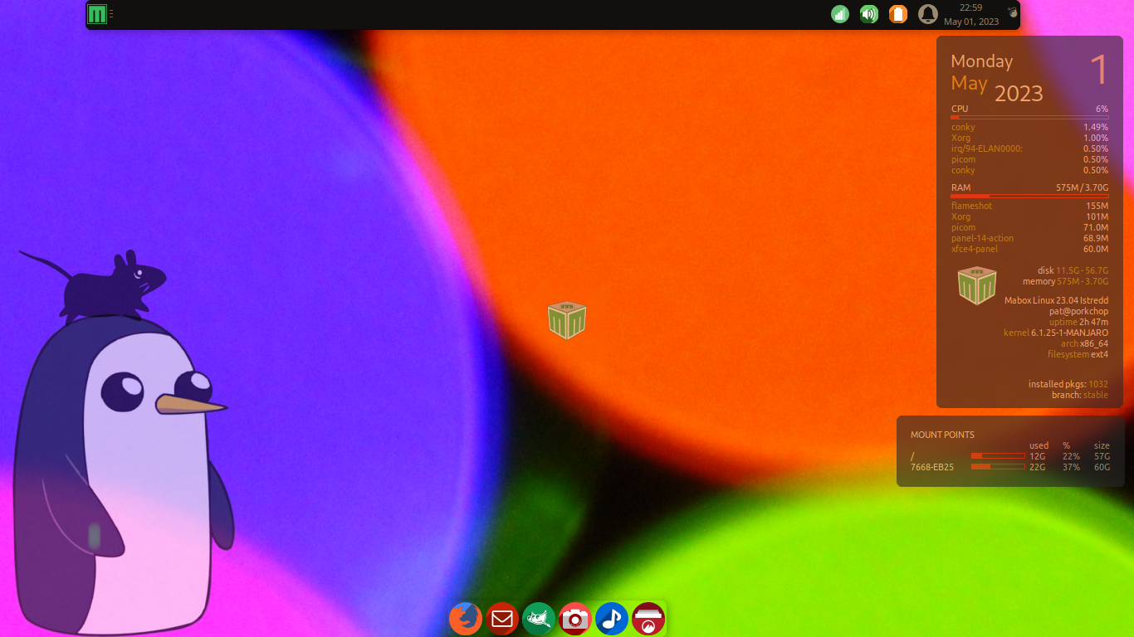The width and height of the screenshot is (1134, 637).
Task: Click the "xfce4-panel" process name
Action: tap(975, 249)
